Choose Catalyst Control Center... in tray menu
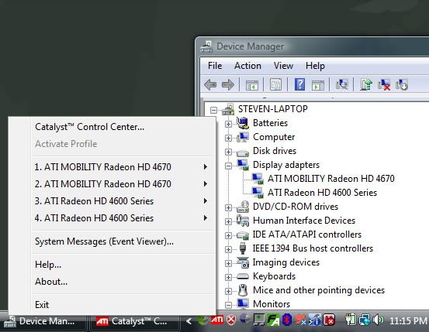The image size is (429, 332). (x=123, y=127)
